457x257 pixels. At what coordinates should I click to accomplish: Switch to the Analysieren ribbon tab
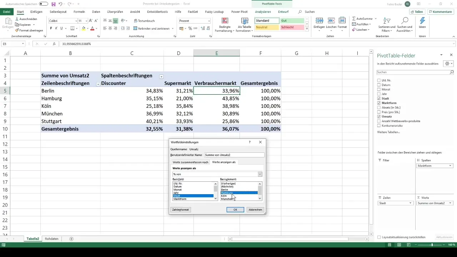pyautogui.click(x=263, y=12)
